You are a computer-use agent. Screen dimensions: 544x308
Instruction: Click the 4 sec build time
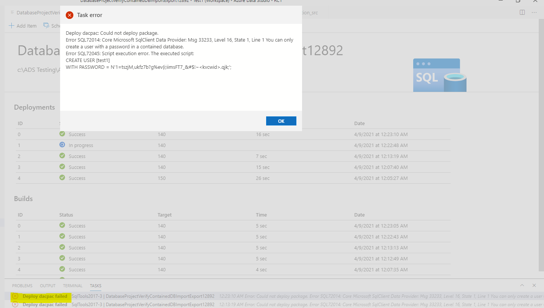click(x=262, y=270)
